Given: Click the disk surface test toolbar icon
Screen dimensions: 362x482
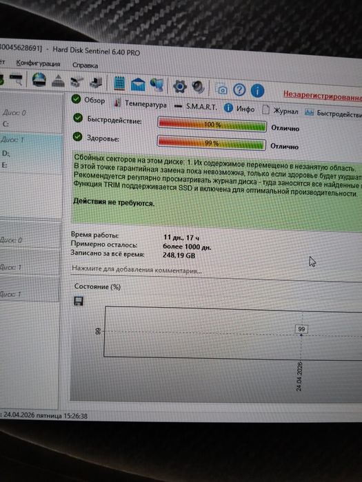Looking at the screenshot, I should click(x=77, y=83).
